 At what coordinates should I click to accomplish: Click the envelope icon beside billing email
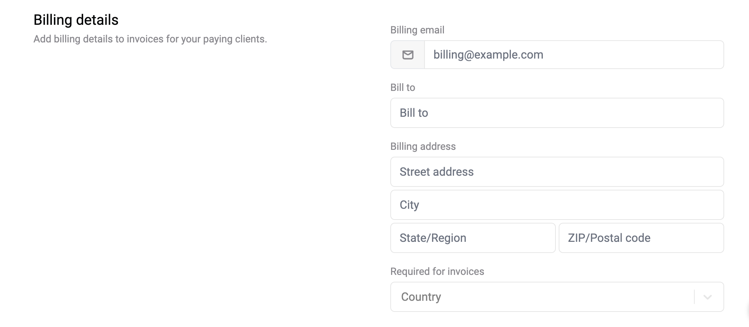click(408, 55)
